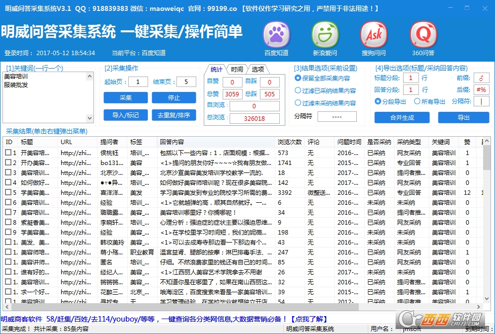Sort by the 问题时间 column header
495x334 pixels.
(x=349, y=142)
